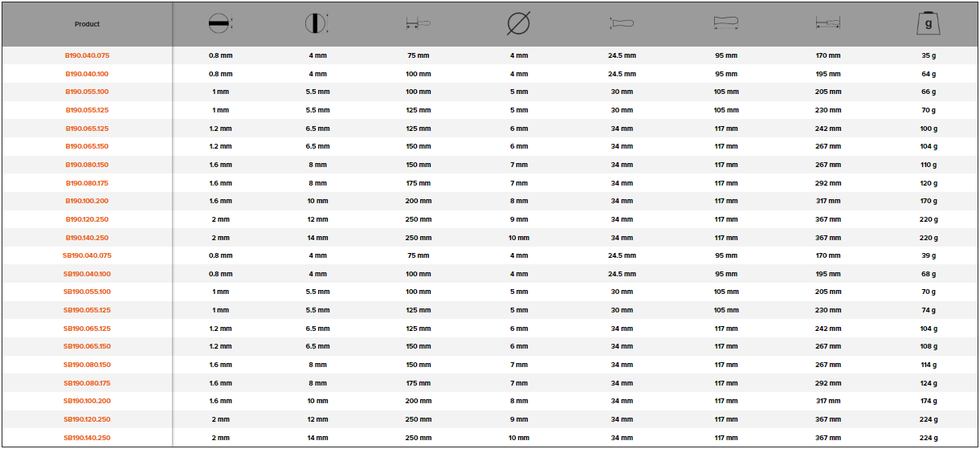Screen dimensions: 980x449
Task: Click the handle width column icon
Action: click(622, 24)
